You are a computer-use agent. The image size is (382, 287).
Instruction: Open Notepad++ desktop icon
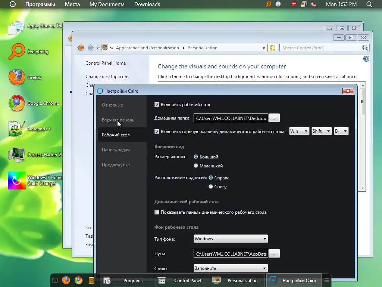pos(16,129)
